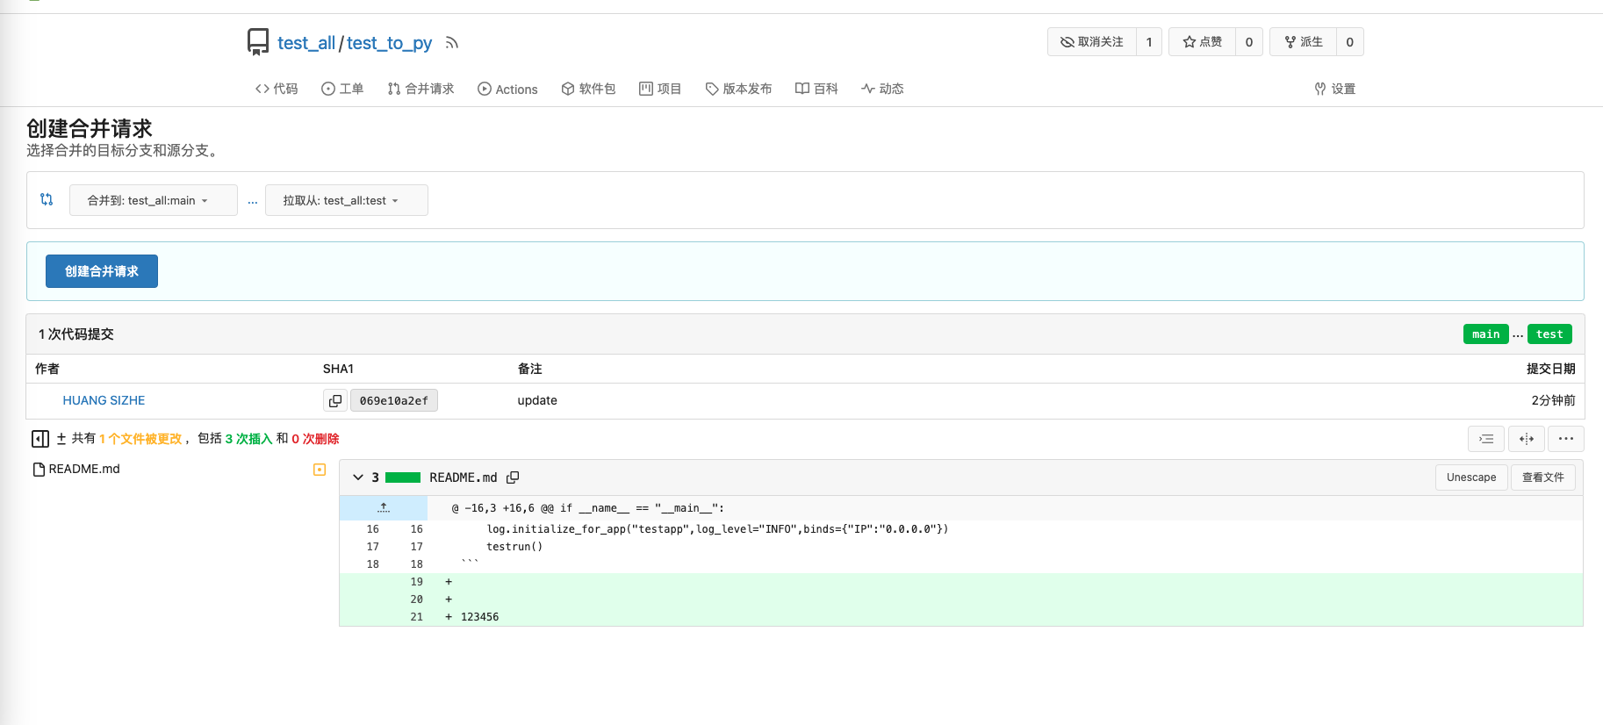Click the 派生 fork button
The image size is (1603, 725).
pos(1303,42)
